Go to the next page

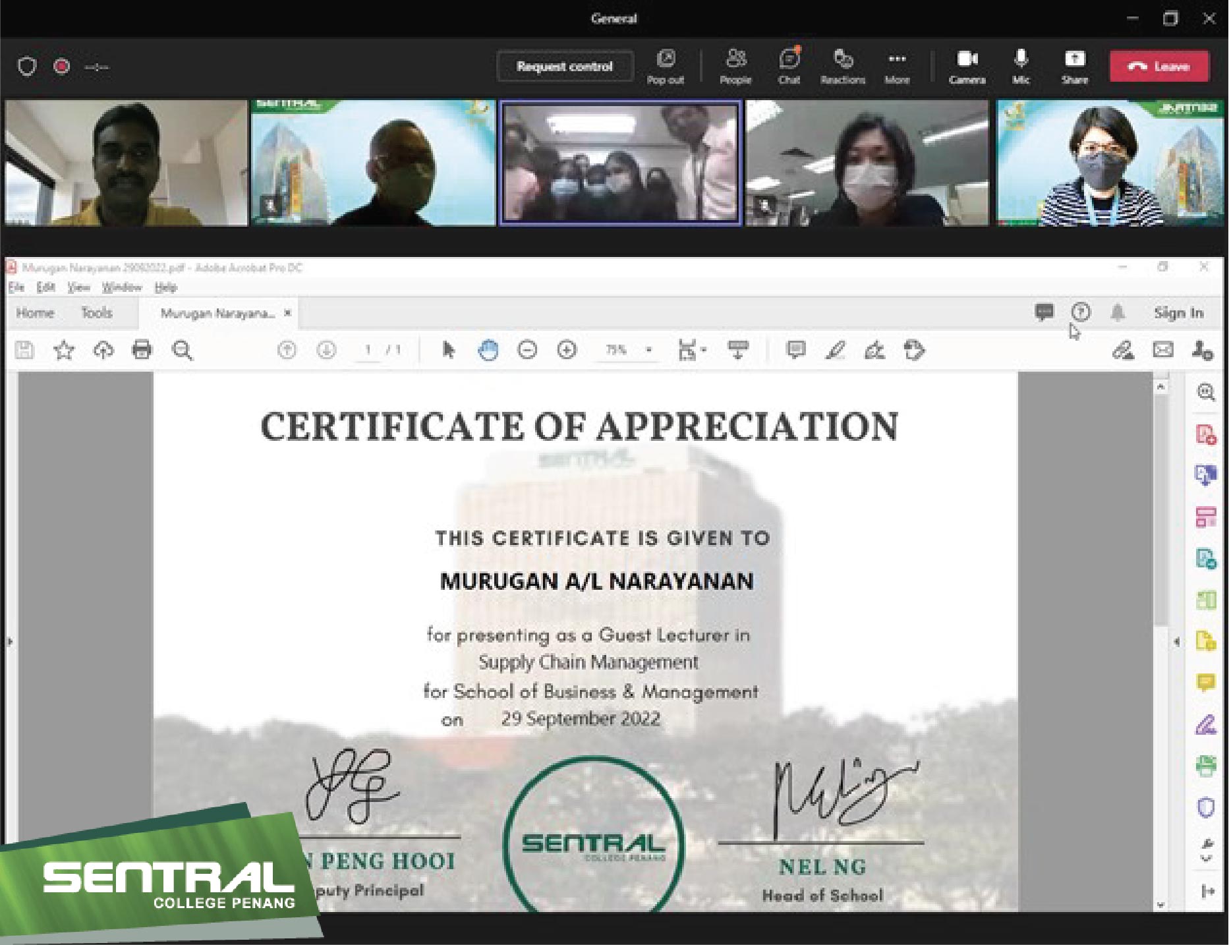tap(326, 350)
